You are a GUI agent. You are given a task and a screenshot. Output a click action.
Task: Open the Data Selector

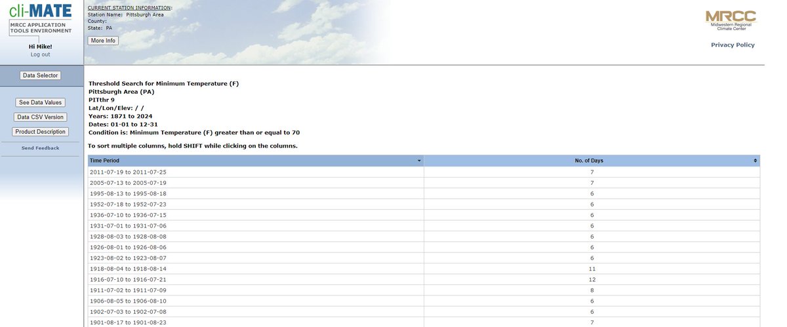coord(40,75)
